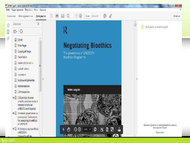
Task: Click the comment bubble icon in the toolbar
Action: (105, 16)
